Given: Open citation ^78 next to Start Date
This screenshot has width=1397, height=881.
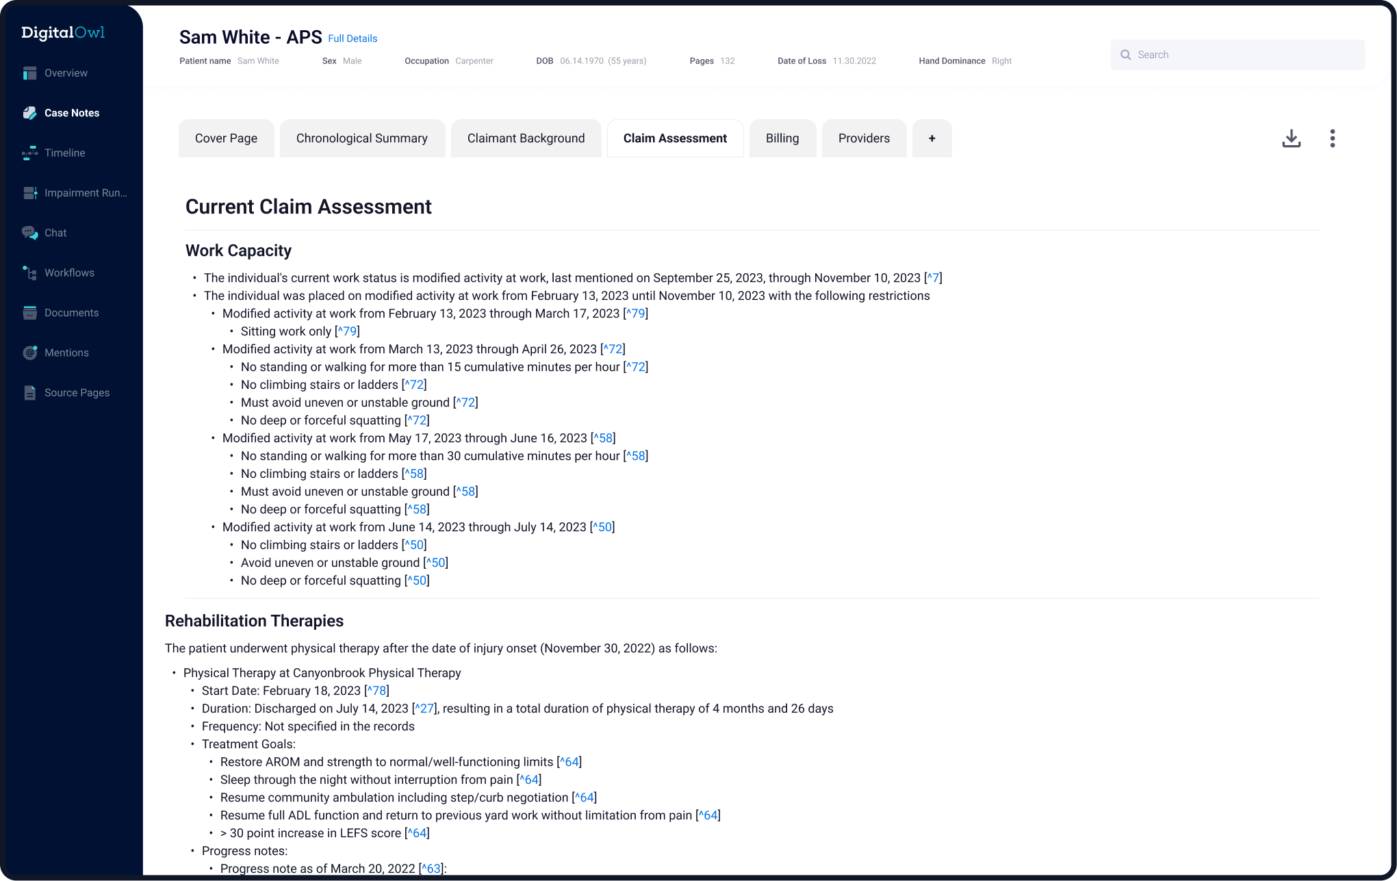Looking at the screenshot, I should (x=377, y=691).
